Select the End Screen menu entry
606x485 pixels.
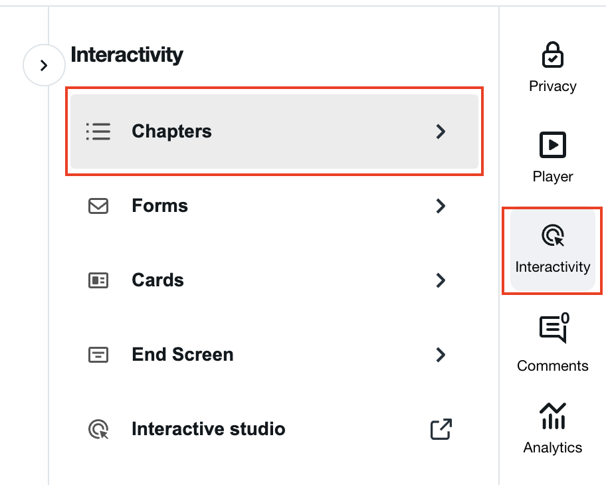[x=274, y=354]
